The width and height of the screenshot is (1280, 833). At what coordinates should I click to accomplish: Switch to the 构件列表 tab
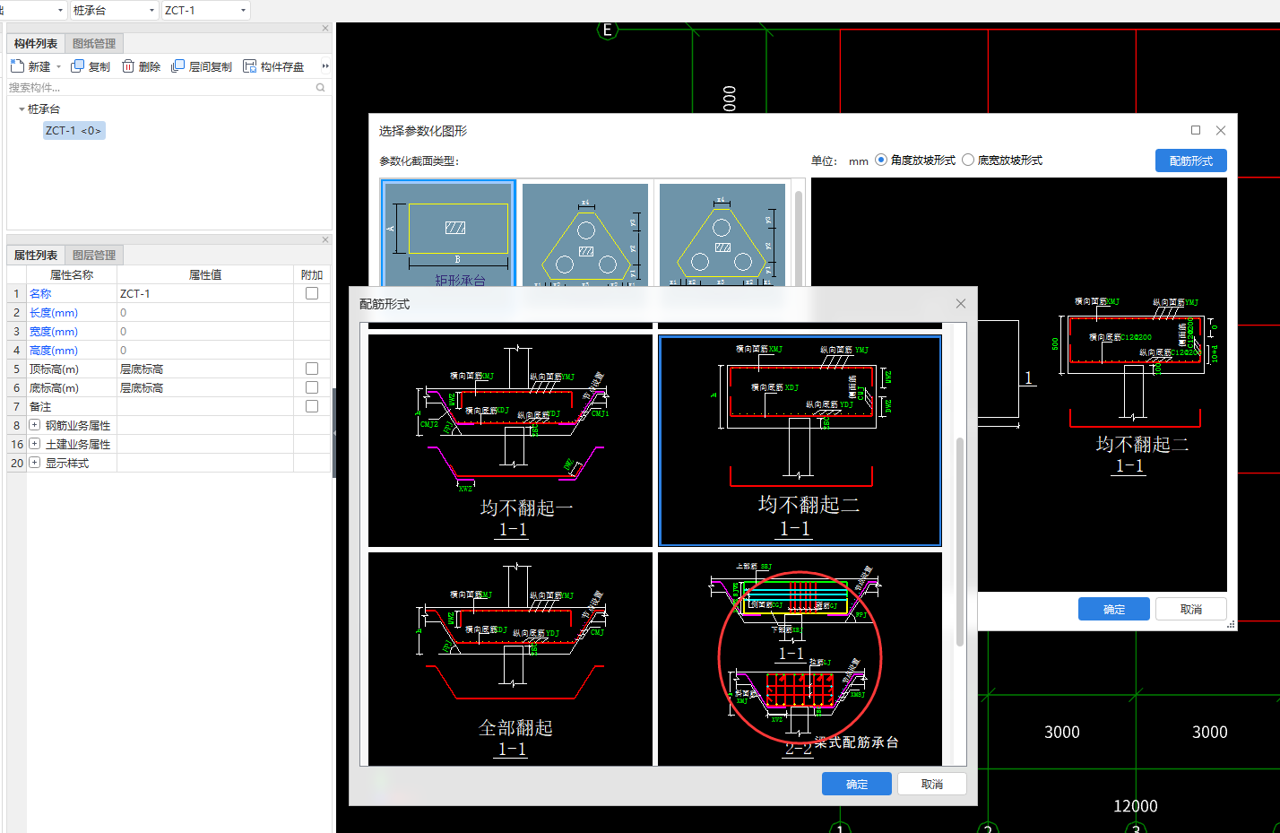coord(36,43)
